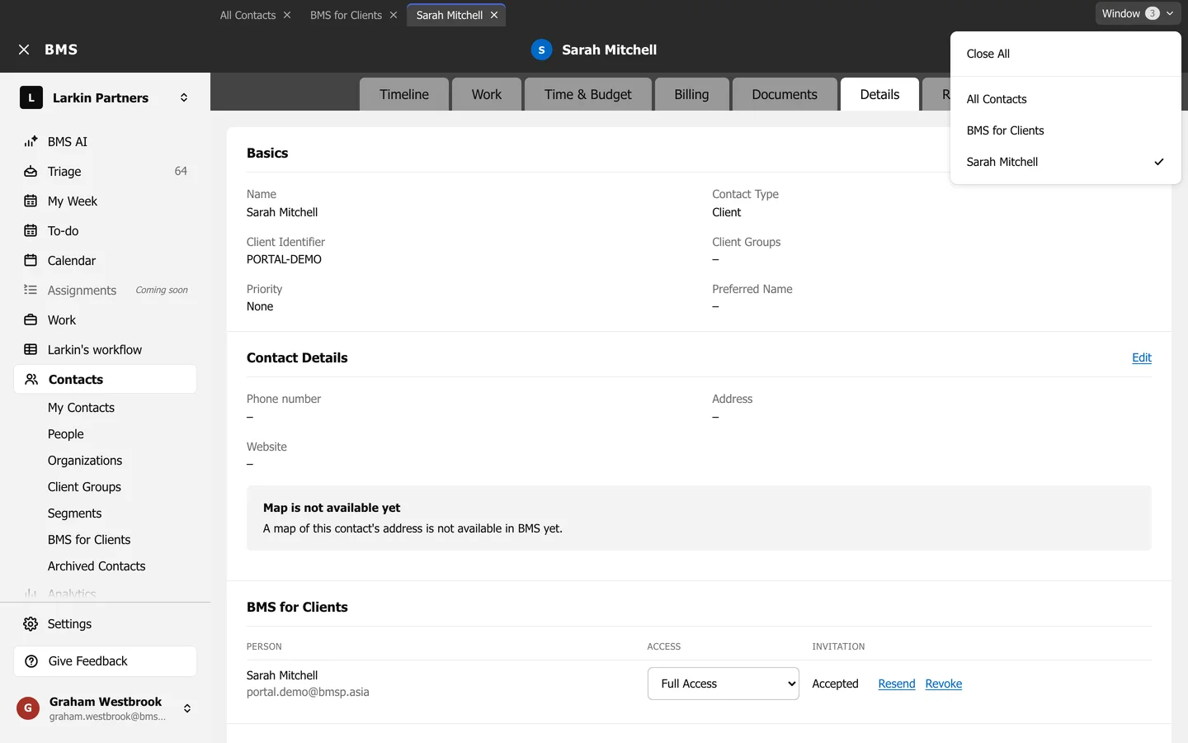Switch to the Timeline tab

(x=404, y=94)
